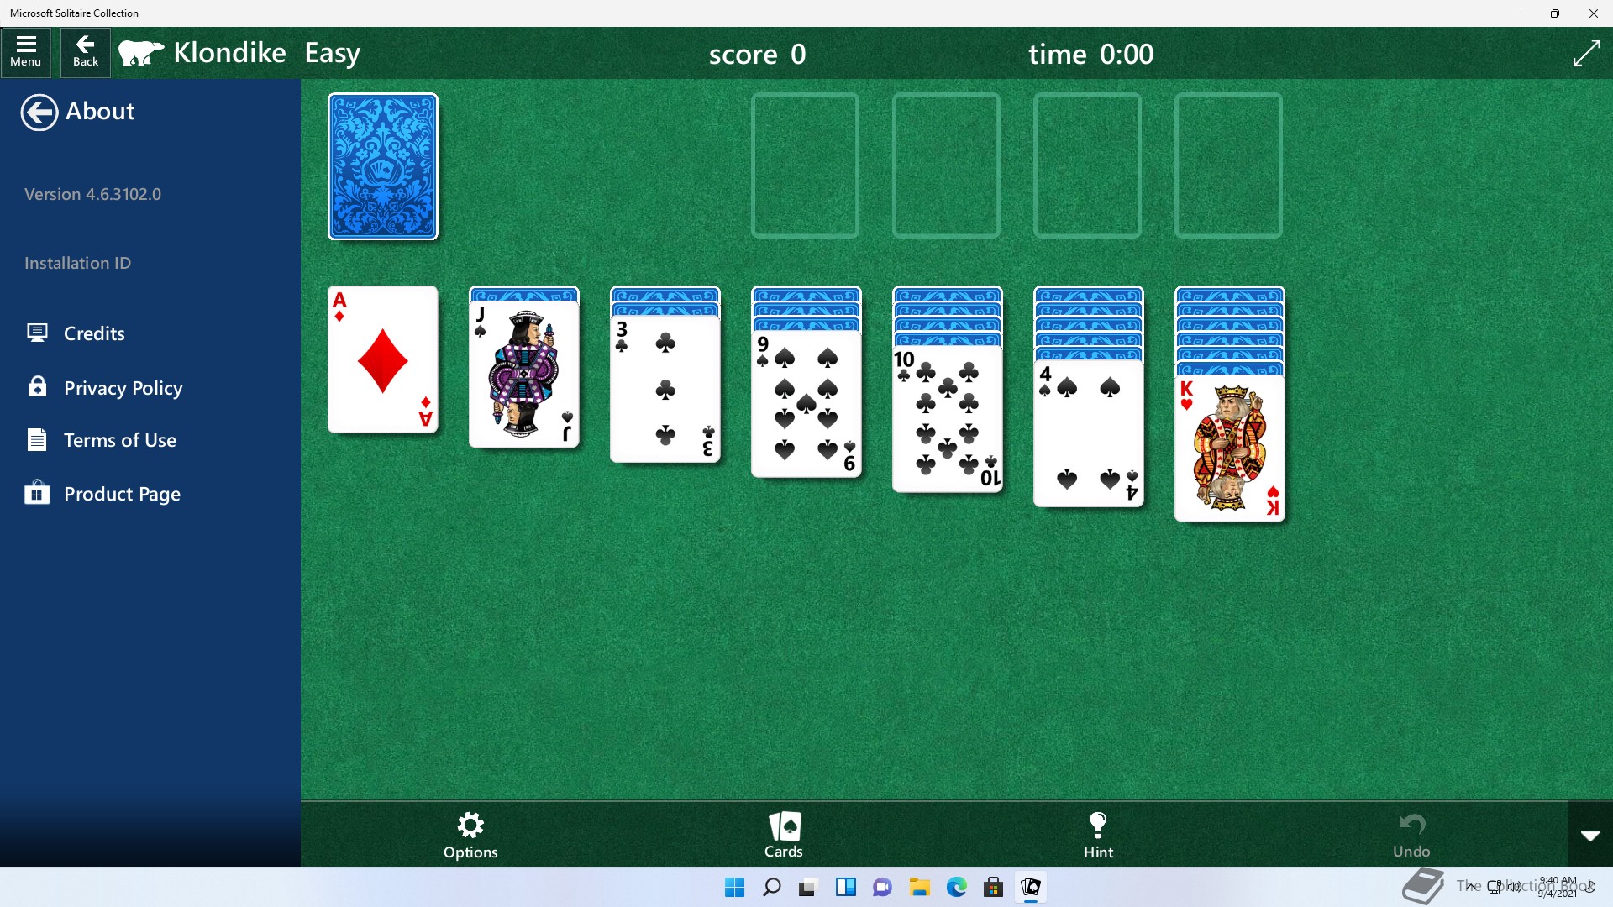Select the 4 of Spades card

1088,434
